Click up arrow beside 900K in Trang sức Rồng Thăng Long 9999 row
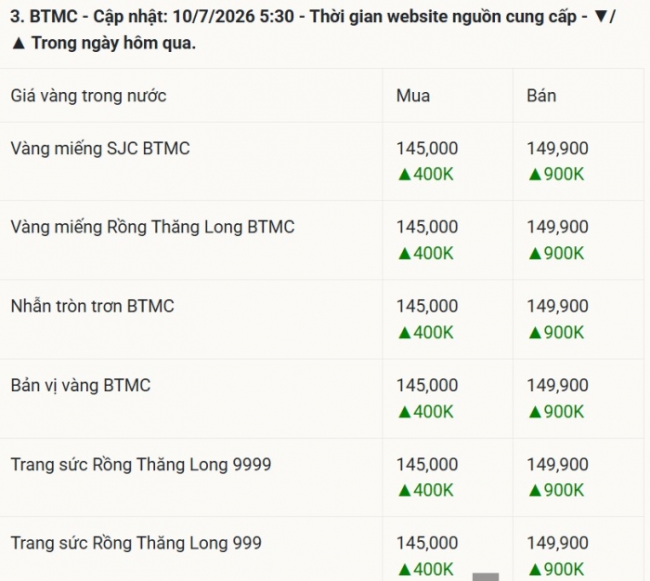 point(535,491)
